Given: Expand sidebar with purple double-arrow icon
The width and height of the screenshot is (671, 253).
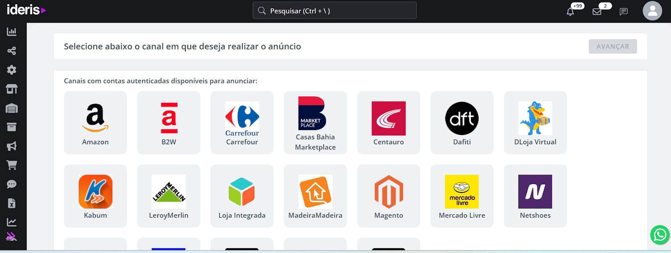Looking at the screenshot, I should coord(11,237).
